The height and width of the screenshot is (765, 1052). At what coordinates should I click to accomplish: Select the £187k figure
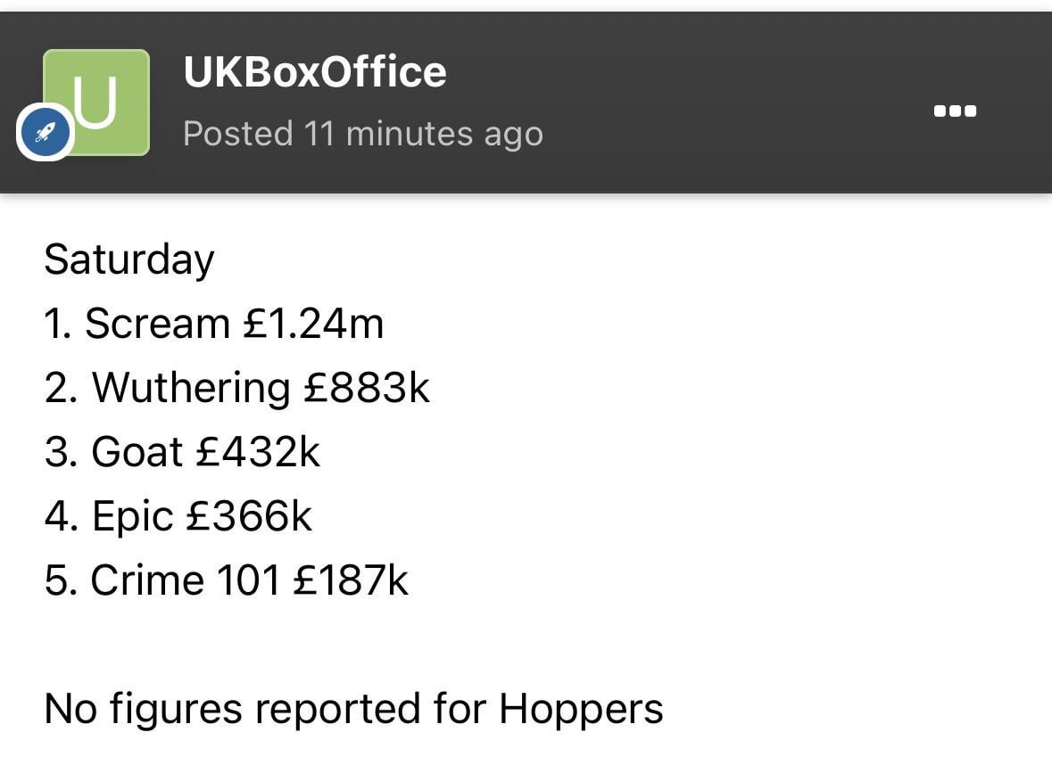pos(351,580)
